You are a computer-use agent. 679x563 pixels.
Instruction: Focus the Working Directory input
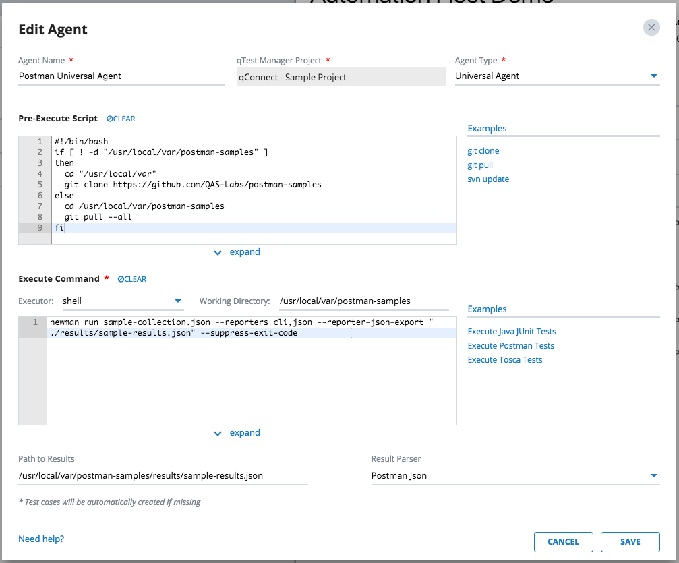coord(363,301)
